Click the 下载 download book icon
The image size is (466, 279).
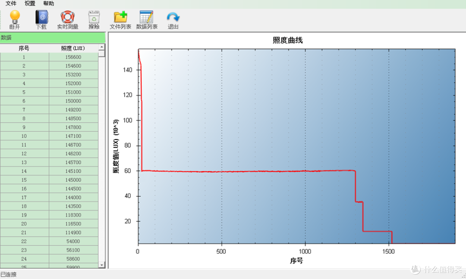41,17
